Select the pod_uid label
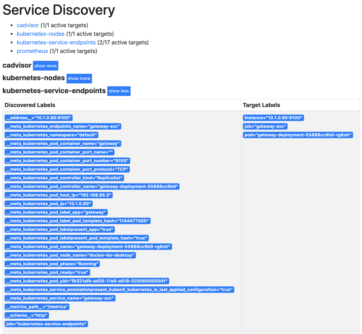This screenshot has height=334, width=362. [87, 281]
